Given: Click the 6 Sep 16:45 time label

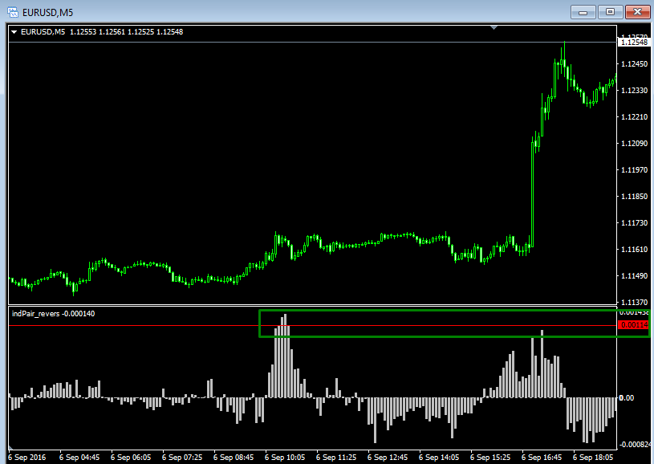Looking at the screenshot, I should [x=542, y=458].
